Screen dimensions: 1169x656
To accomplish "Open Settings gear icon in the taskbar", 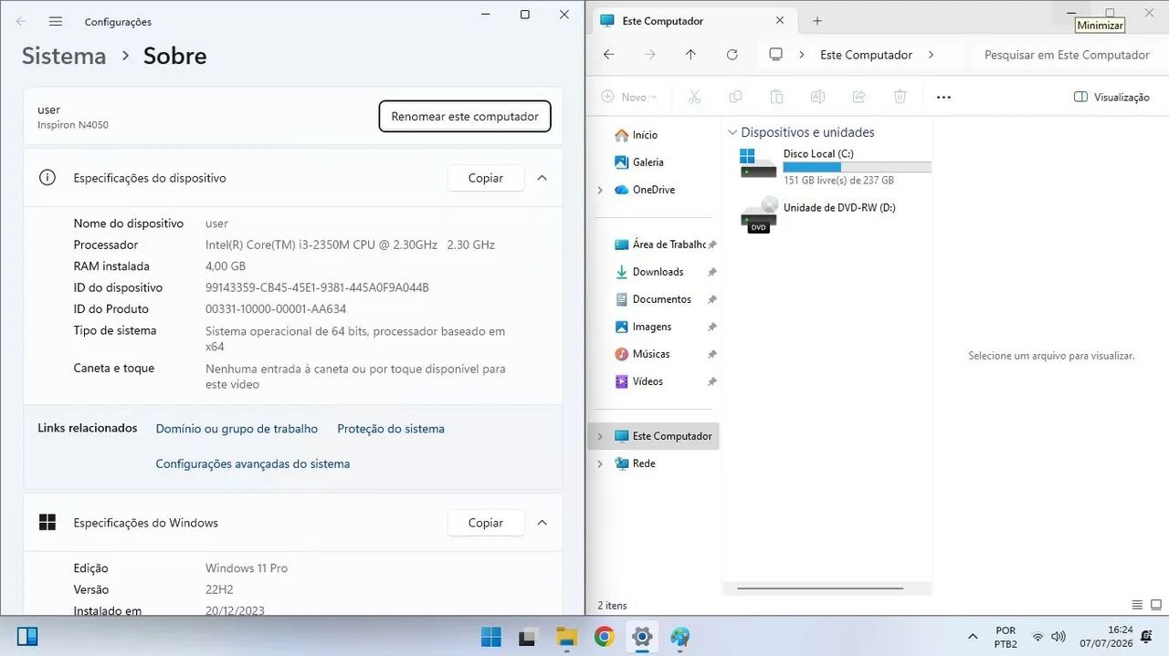I will 642,637.
